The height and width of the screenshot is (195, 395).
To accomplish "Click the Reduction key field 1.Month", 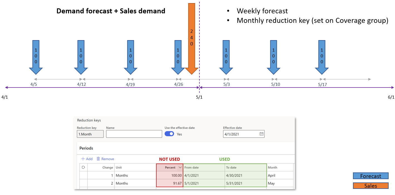I will point(90,134).
